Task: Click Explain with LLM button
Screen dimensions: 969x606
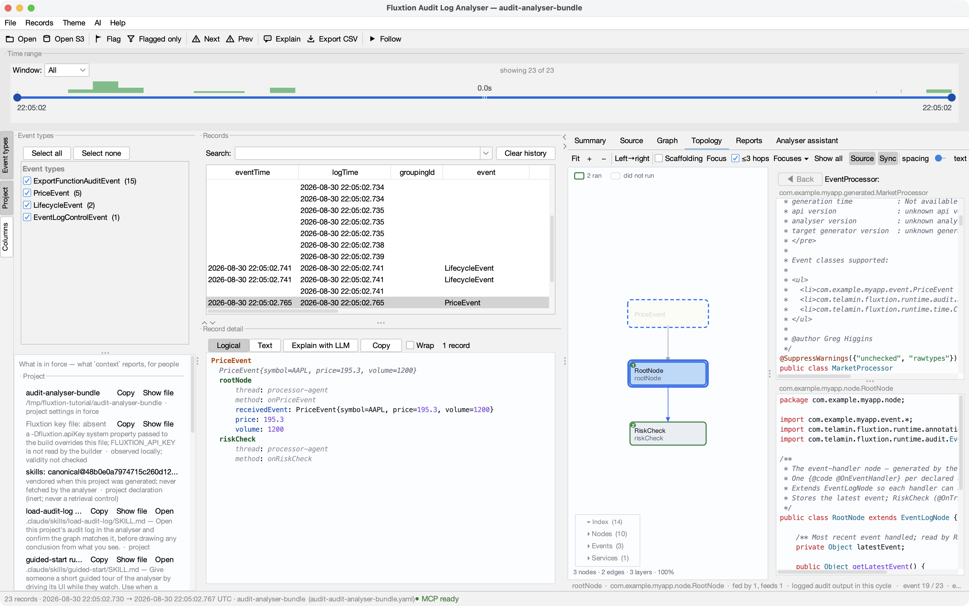Action: pyautogui.click(x=320, y=345)
